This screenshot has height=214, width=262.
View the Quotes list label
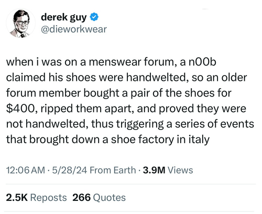pyautogui.click(x=110, y=198)
